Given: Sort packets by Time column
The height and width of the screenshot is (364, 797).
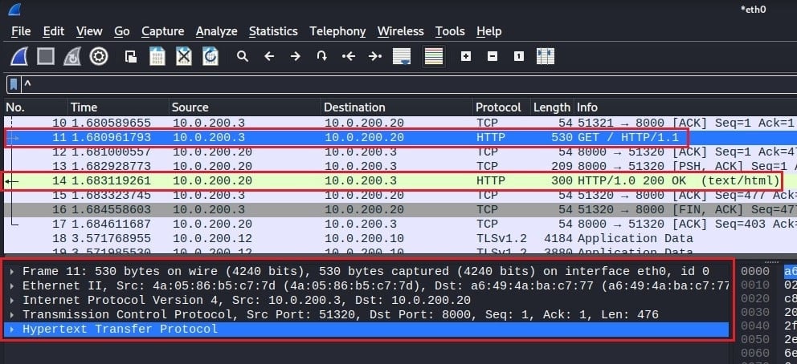Looking at the screenshot, I should tap(118, 107).
